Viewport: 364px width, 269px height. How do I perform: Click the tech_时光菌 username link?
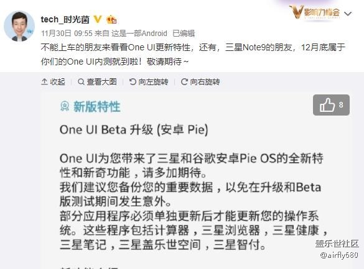(x=65, y=19)
